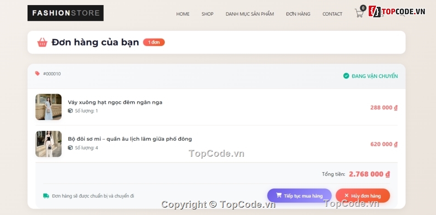436x215 pixels.
Task: Click the price 288 000 đ
Action: click(x=384, y=107)
